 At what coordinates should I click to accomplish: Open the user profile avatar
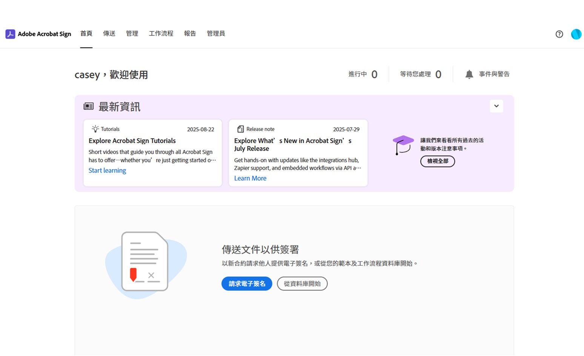576,34
